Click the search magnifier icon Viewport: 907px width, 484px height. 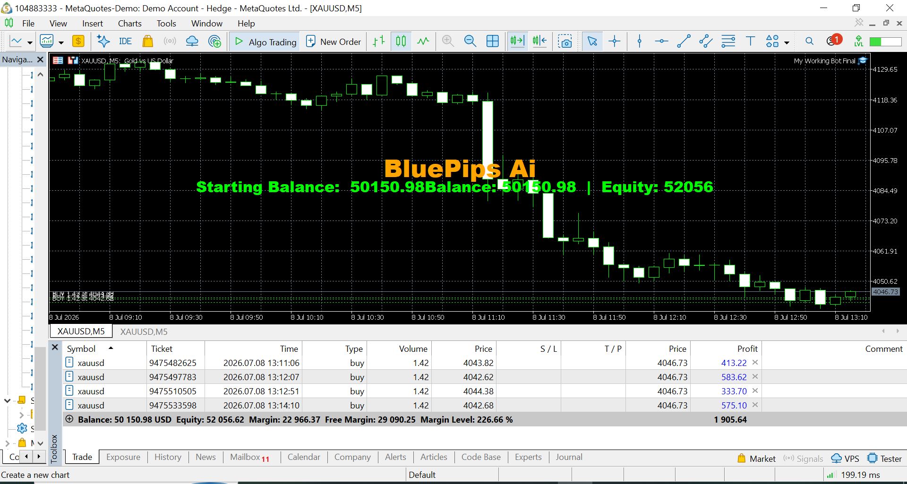tap(809, 42)
